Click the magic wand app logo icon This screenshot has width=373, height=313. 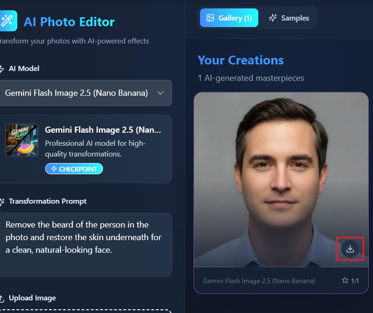[8, 21]
